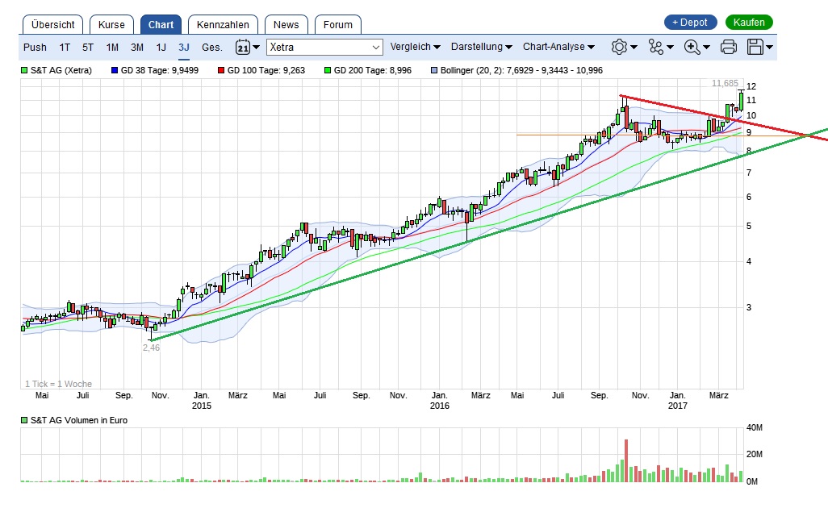Expand arrow next to settings gear

coord(634,48)
